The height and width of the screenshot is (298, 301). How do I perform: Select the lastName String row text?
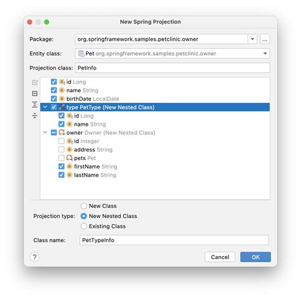(95, 175)
